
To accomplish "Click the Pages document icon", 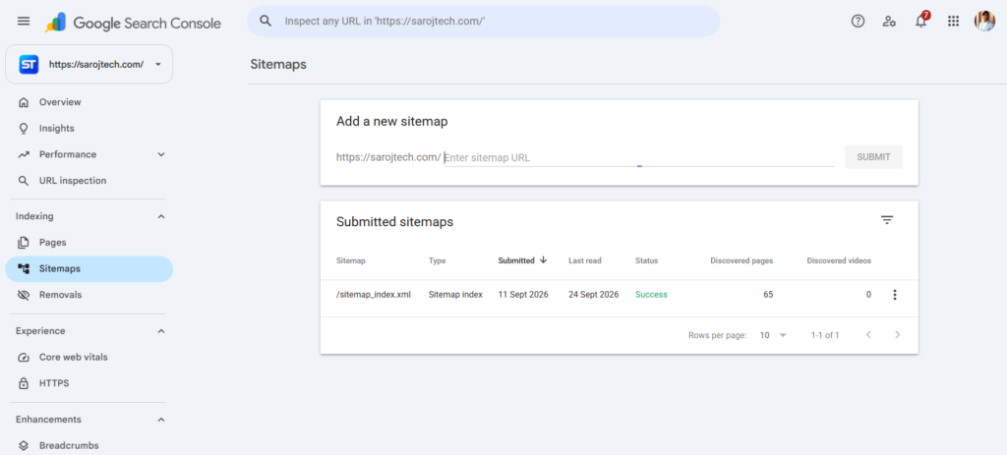I will click(24, 243).
